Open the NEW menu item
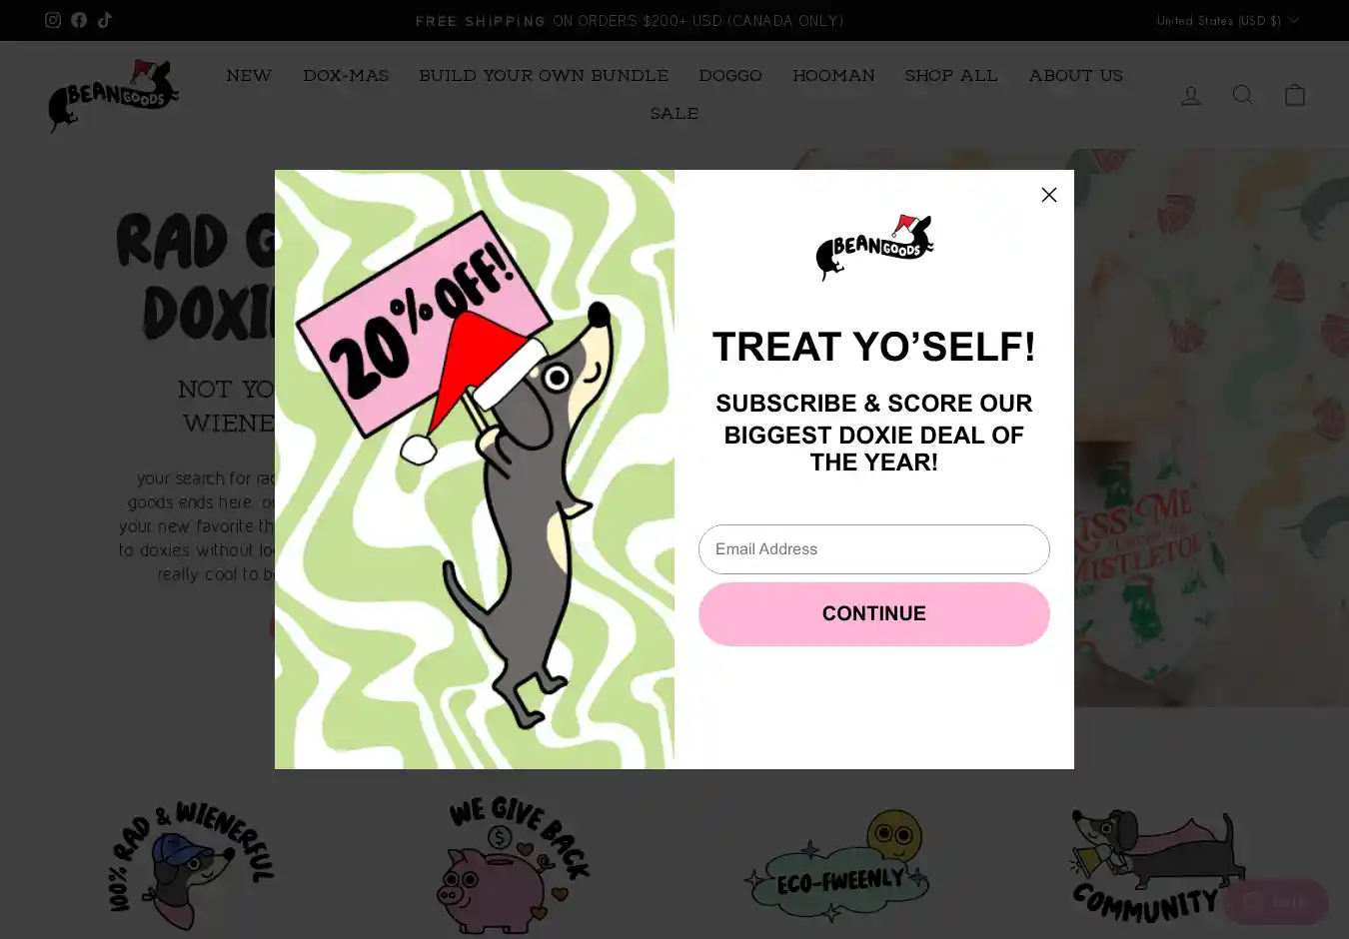1349x939 pixels. [249, 76]
